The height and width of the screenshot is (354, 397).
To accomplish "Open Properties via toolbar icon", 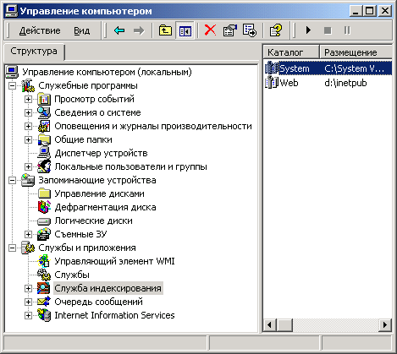I will click(230, 30).
